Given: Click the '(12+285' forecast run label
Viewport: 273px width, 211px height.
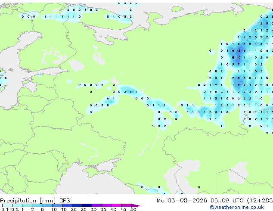Looking at the screenshot, I should click(x=260, y=201).
